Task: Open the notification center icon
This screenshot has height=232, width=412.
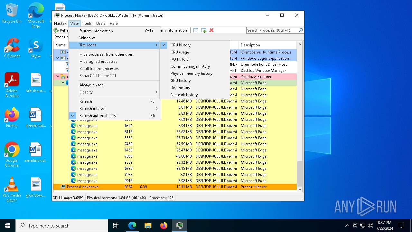Action: (401, 226)
